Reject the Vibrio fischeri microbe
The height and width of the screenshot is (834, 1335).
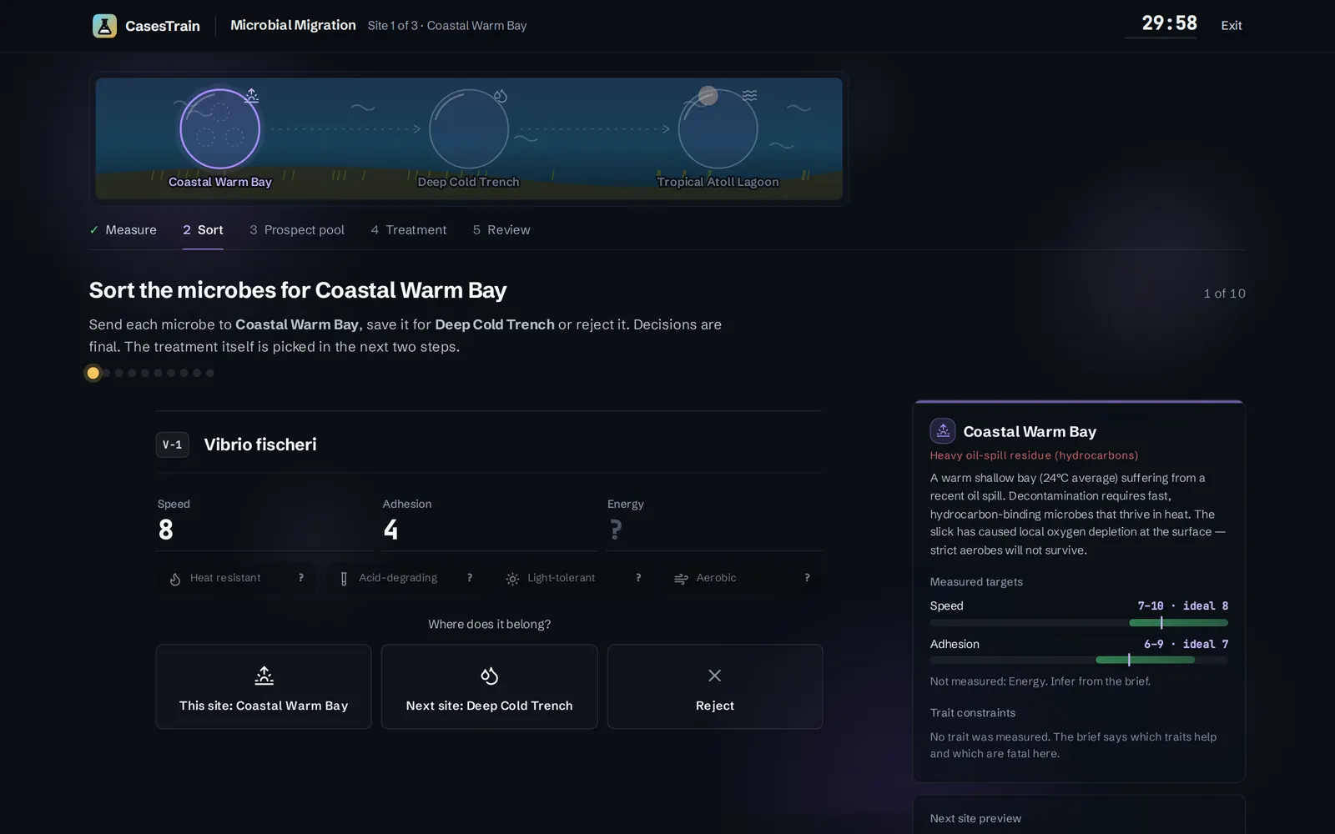[715, 687]
